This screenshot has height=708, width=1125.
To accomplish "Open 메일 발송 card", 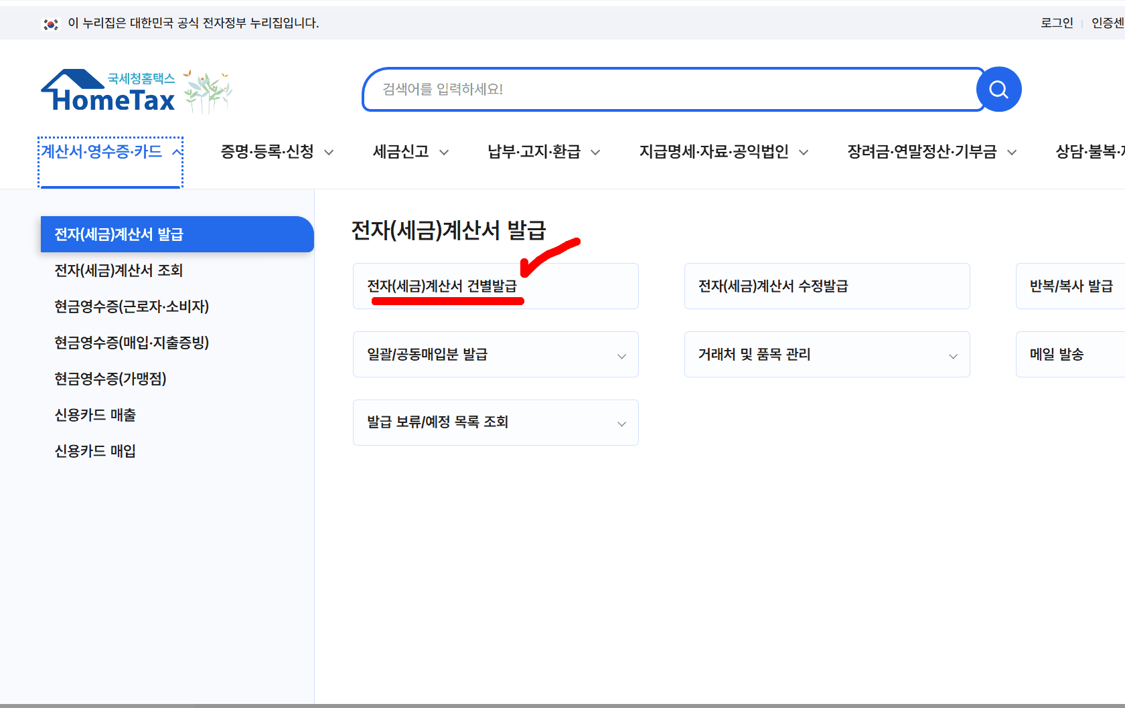I will 1071,355.
